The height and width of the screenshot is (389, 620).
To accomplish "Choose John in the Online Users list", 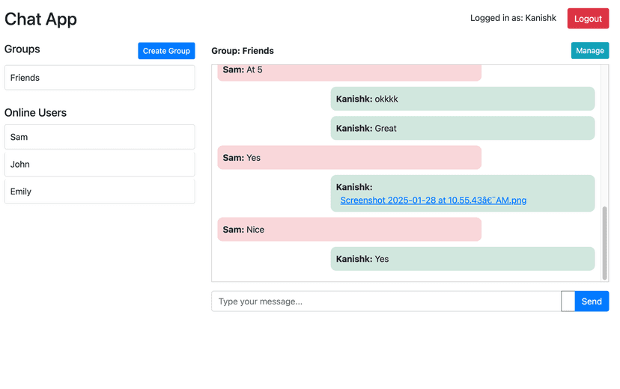I will click(x=100, y=165).
